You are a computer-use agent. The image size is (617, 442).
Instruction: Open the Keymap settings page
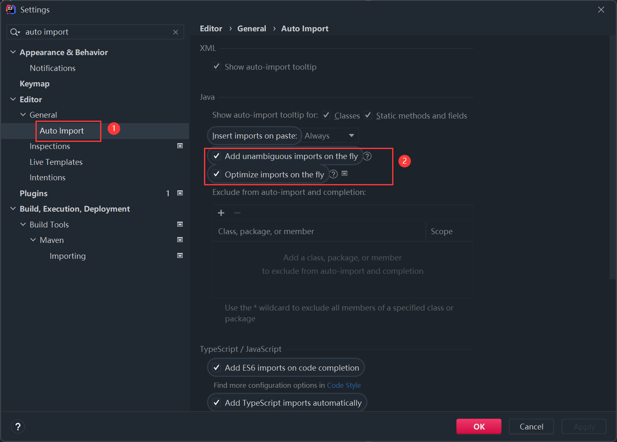point(35,83)
